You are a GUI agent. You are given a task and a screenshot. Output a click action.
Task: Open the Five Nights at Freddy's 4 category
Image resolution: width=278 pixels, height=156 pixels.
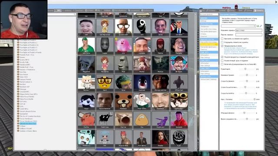(28, 50)
